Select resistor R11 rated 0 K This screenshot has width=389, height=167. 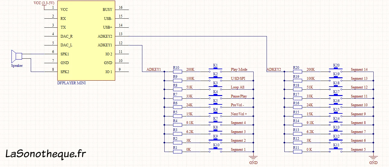(x=298, y=152)
